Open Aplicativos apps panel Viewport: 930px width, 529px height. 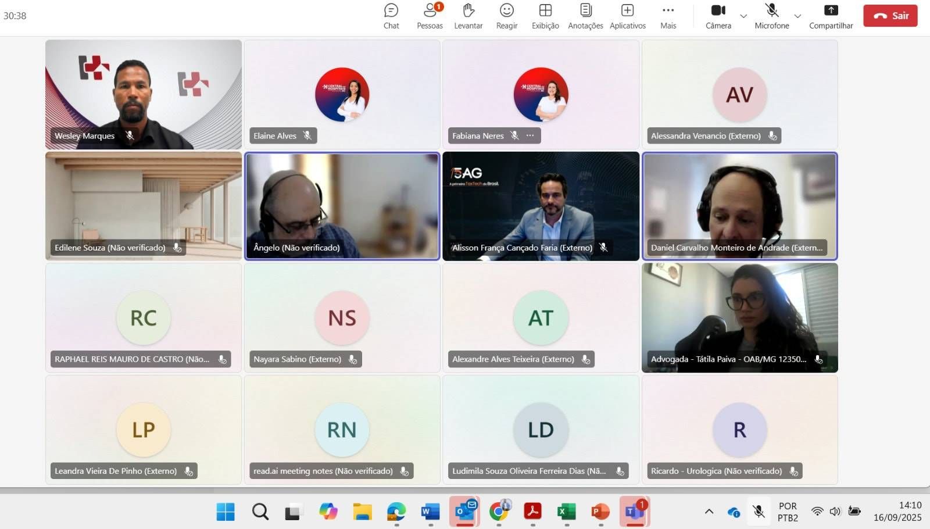(x=627, y=16)
